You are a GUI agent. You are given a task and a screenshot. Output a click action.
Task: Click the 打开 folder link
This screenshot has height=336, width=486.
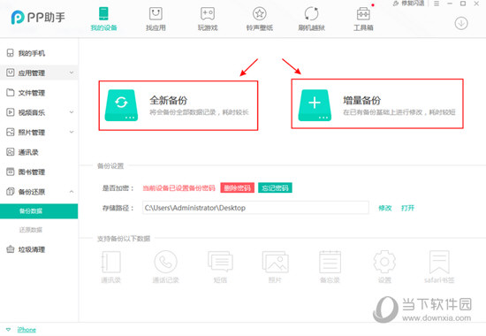(407, 208)
